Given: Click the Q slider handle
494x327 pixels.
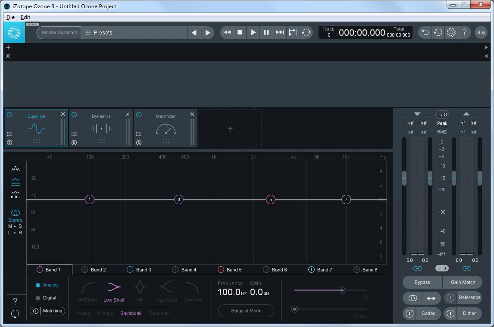Looking at the screenshot, I should [x=342, y=290].
